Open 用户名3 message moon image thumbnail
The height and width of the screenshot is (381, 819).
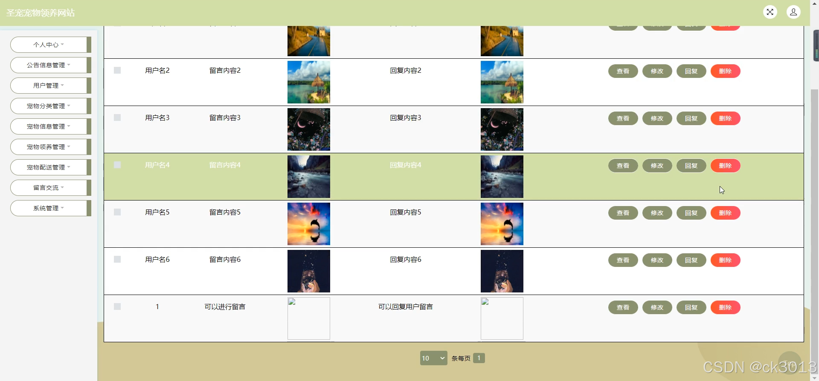coord(309,129)
